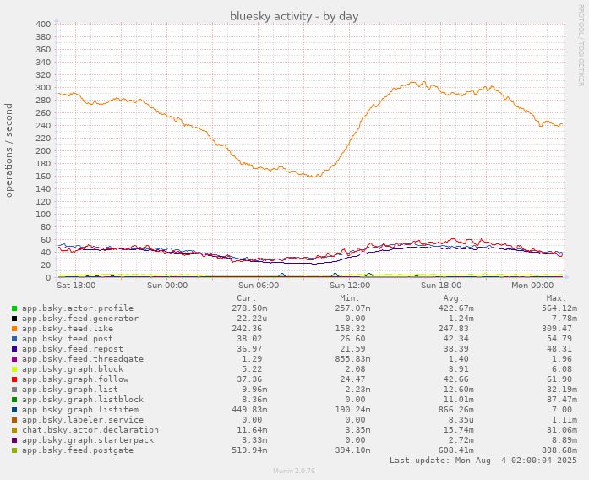Click the feed.repost average value 38.39

(x=456, y=349)
